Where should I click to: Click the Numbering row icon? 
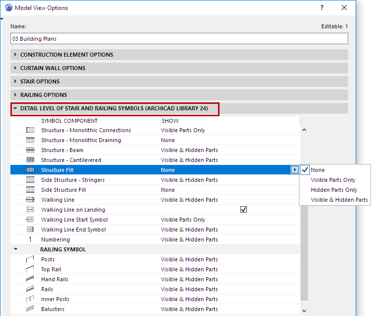pos(30,239)
